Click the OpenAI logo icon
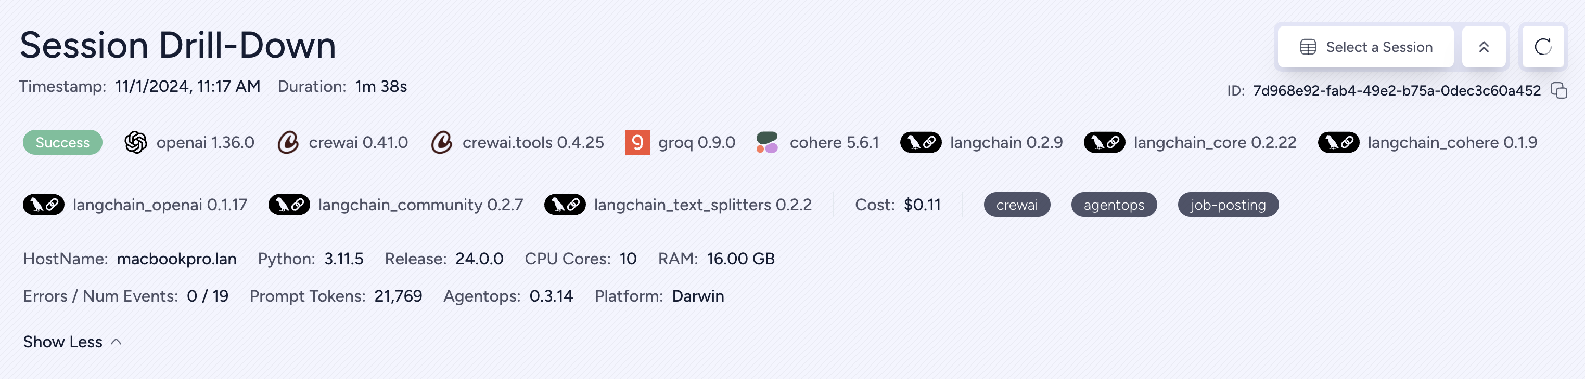Viewport: 1585px width, 379px height. pyautogui.click(x=135, y=142)
